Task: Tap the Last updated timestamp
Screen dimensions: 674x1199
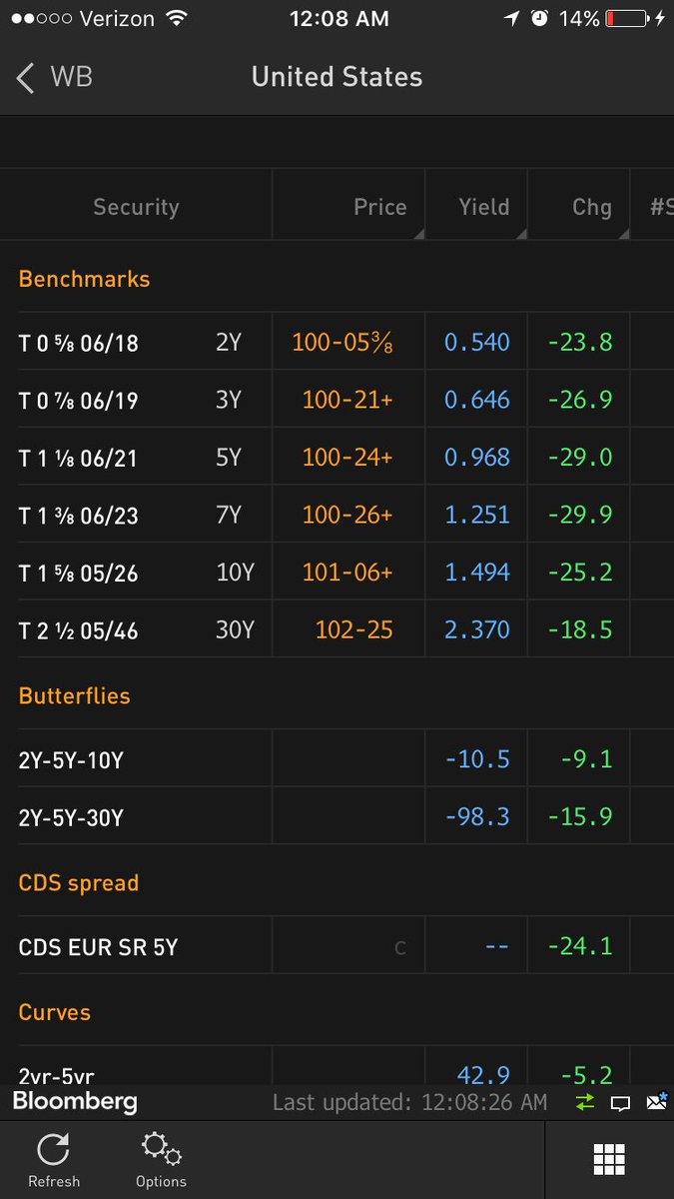Action: [x=410, y=1102]
